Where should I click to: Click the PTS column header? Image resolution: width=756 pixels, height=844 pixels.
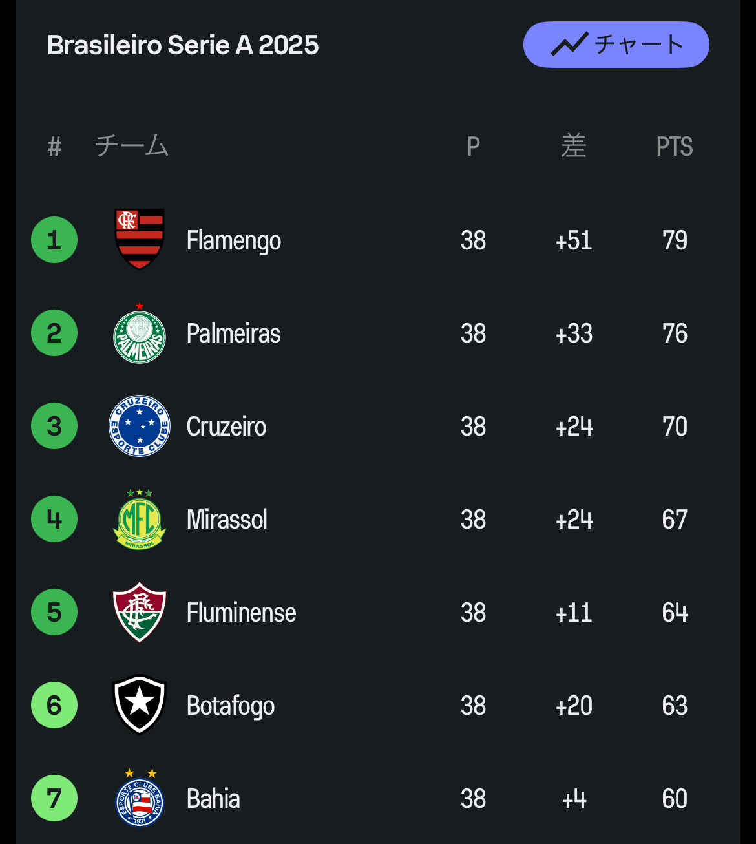[x=674, y=147]
